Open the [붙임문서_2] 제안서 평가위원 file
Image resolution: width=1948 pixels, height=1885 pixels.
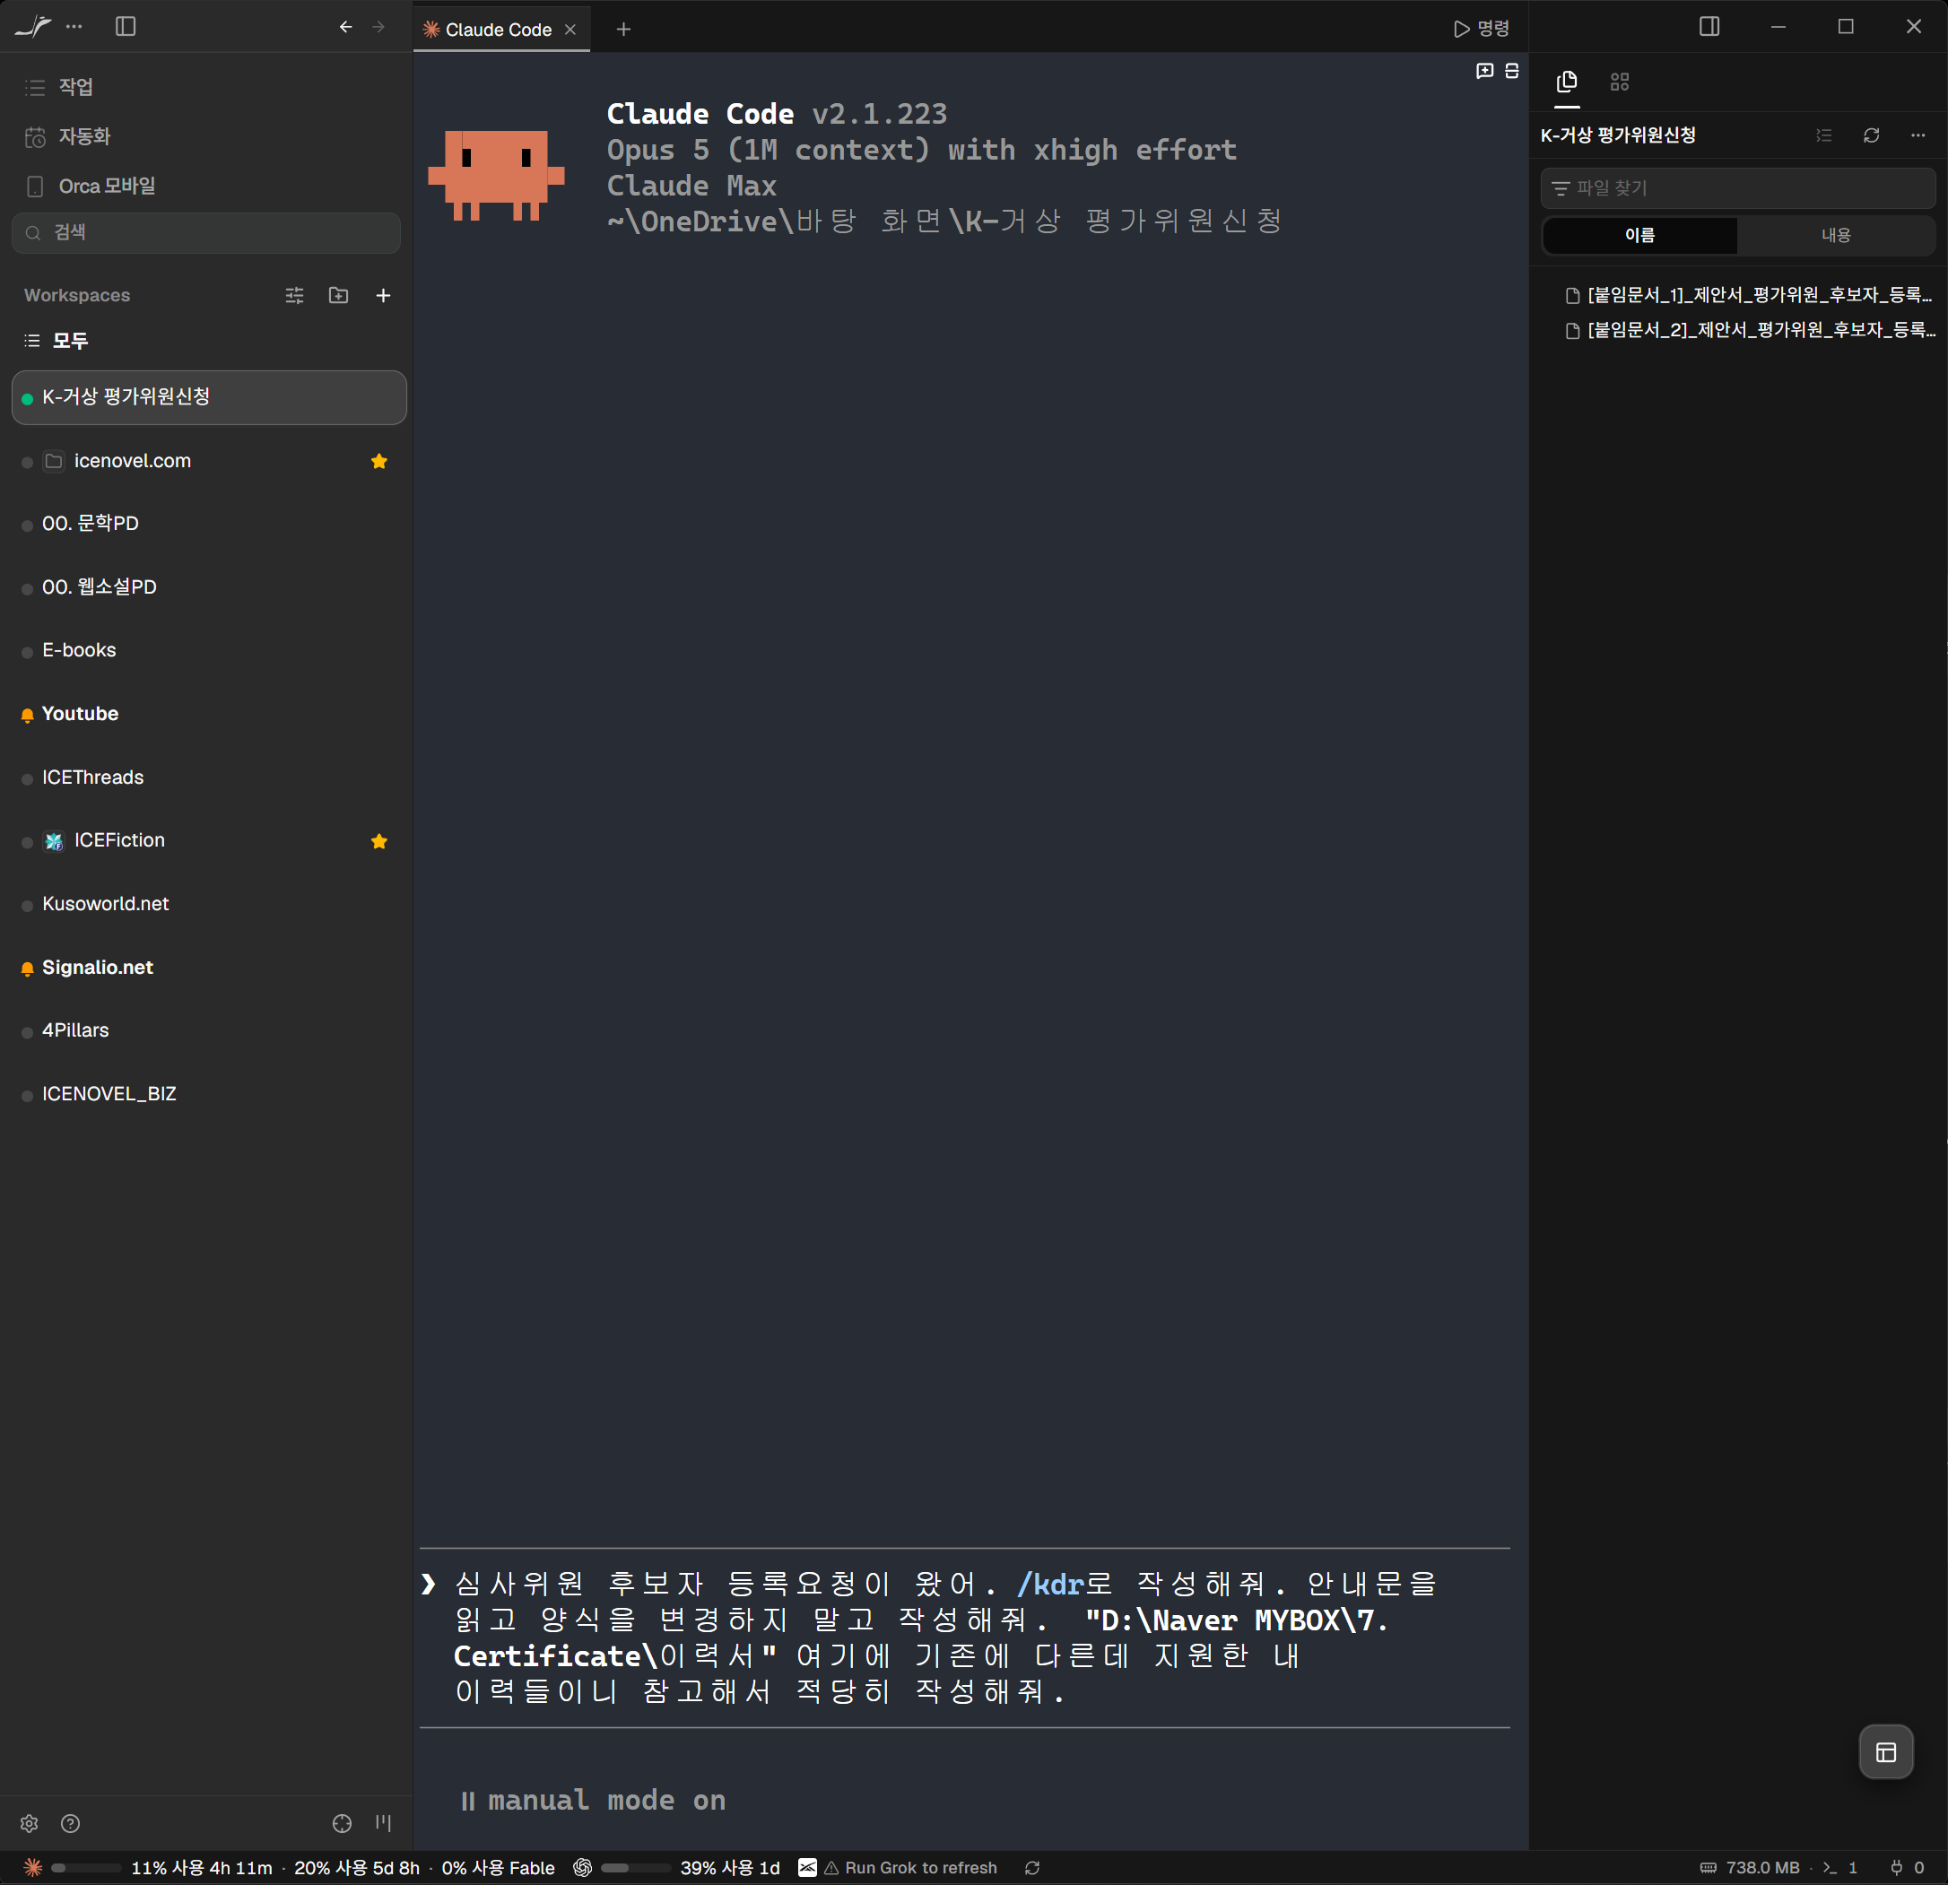tap(1748, 330)
